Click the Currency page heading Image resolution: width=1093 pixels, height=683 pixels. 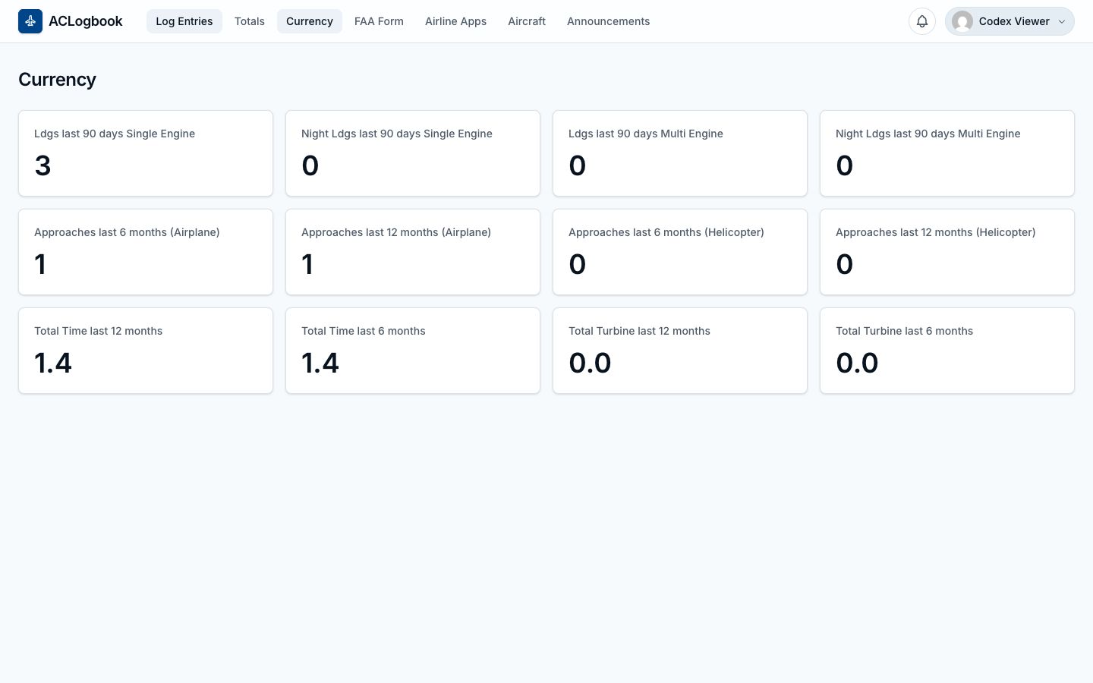(57, 80)
